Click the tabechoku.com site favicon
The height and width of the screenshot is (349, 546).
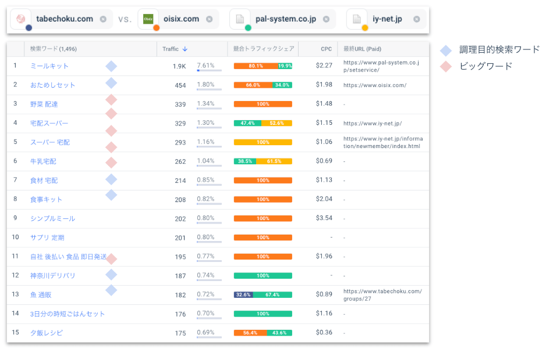[22, 19]
